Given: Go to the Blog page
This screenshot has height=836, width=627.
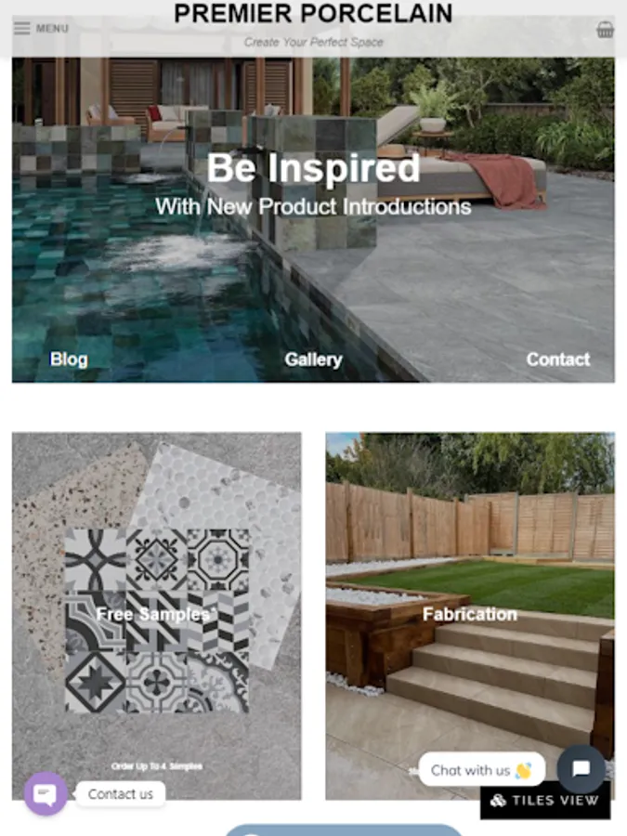Looking at the screenshot, I should tap(69, 359).
